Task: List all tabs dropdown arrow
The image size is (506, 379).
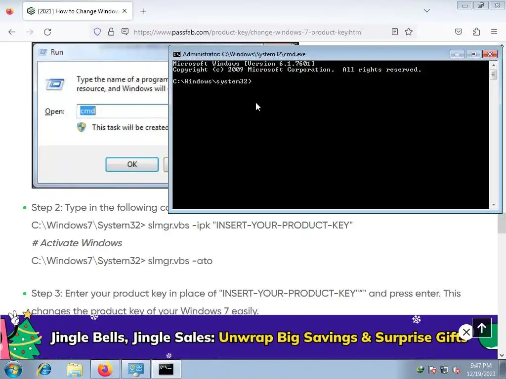Action: (426, 11)
